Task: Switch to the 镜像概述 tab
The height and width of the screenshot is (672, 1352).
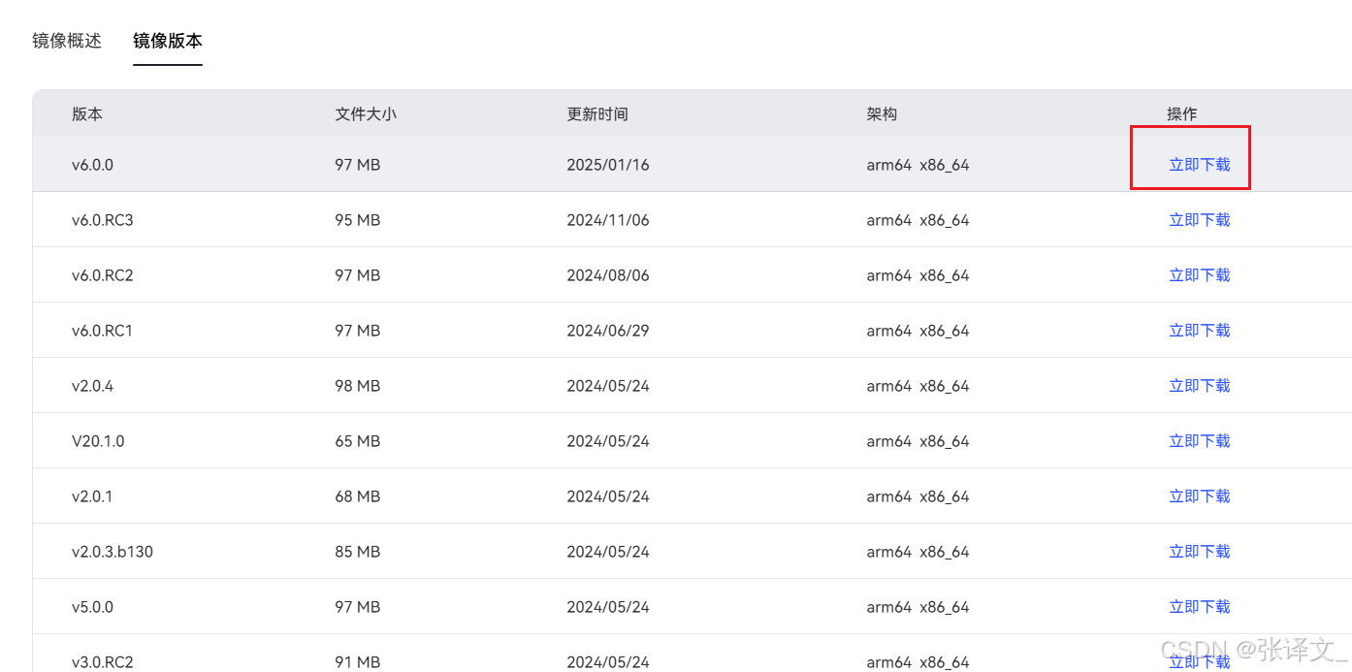Action: (x=66, y=41)
